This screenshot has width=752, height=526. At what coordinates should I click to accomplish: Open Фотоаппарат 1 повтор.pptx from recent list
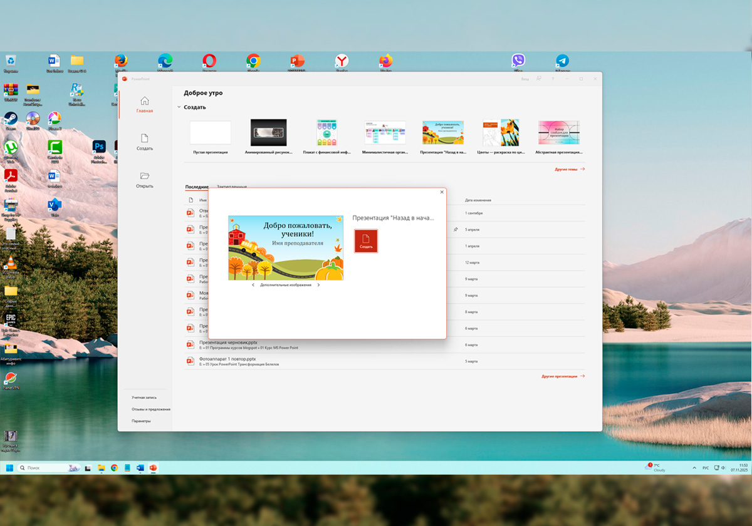coord(227,359)
